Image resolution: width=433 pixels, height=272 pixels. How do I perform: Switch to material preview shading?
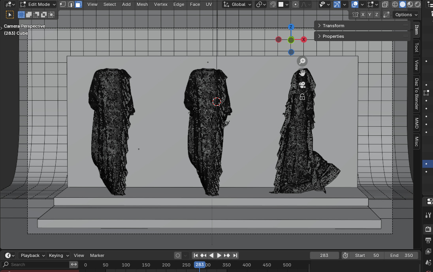click(410, 4)
